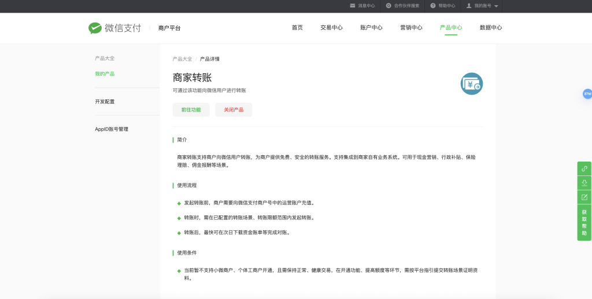Viewport: 592px width, 299px height.
Task: Click the green download icon in side panel
Action: click(584, 183)
